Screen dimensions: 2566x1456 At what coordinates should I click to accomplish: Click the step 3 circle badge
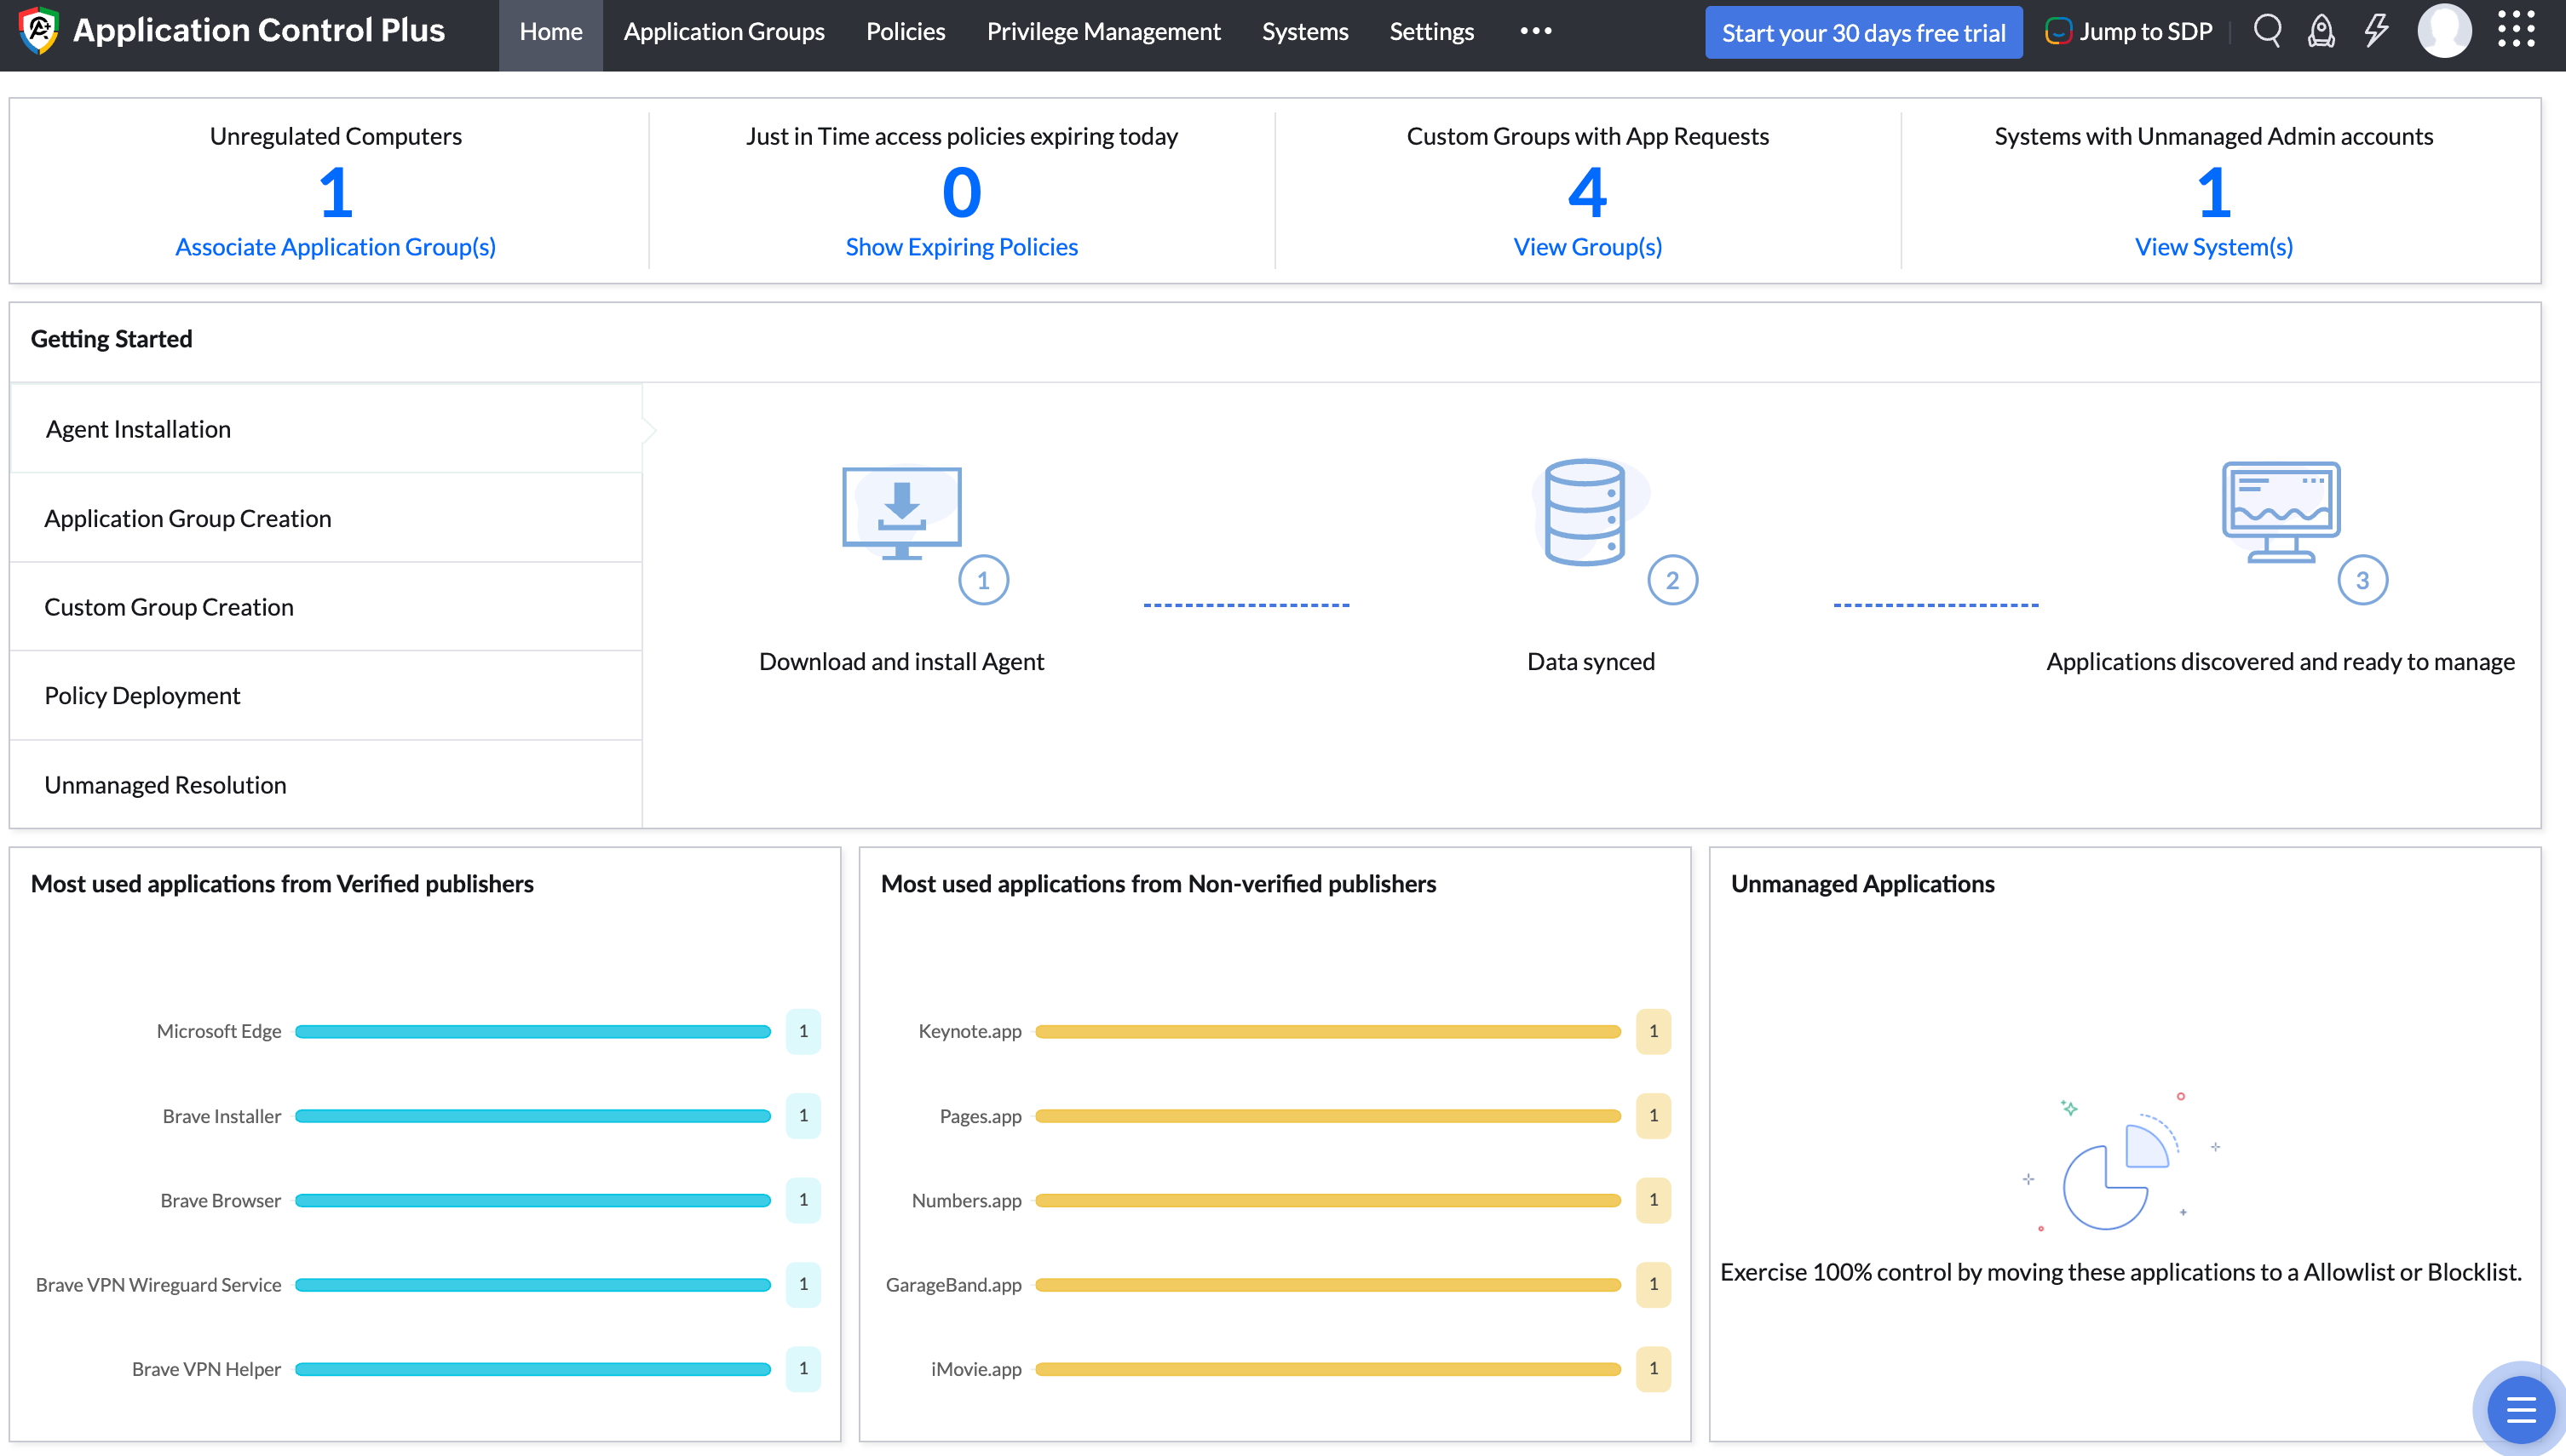click(2363, 580)
